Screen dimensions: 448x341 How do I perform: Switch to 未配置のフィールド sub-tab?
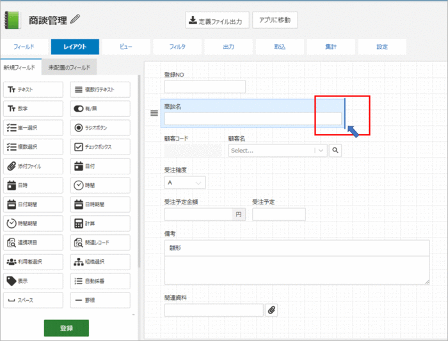[69, 68]
